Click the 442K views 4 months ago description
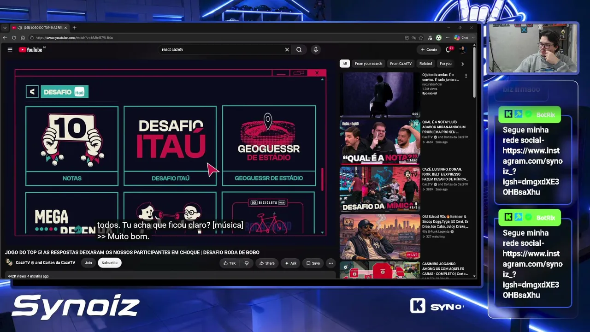590x332 pixels. [28, 276]
